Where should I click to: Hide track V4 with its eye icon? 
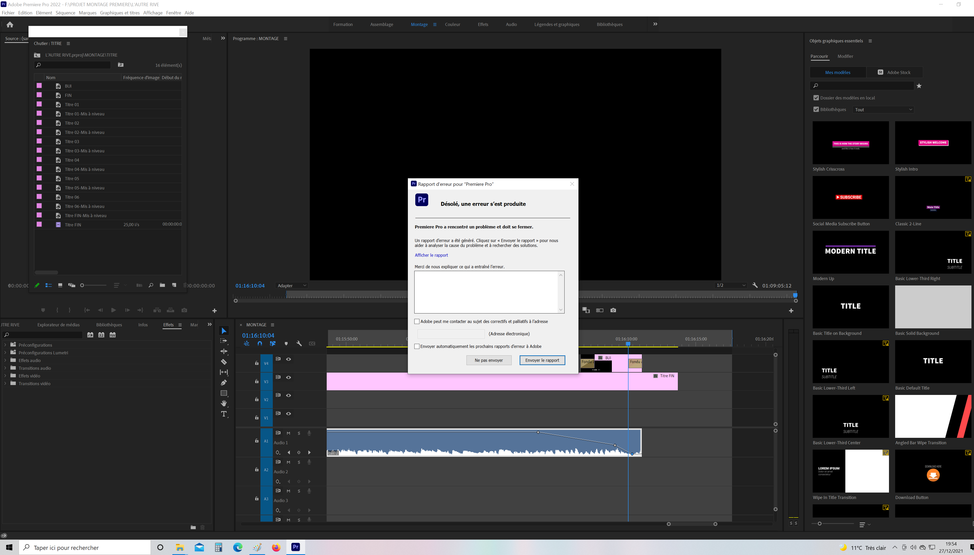[288, 359]
